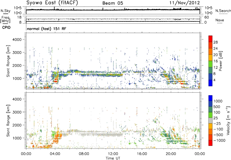Click the '3000' tick on velocity panel

(17, 112)
